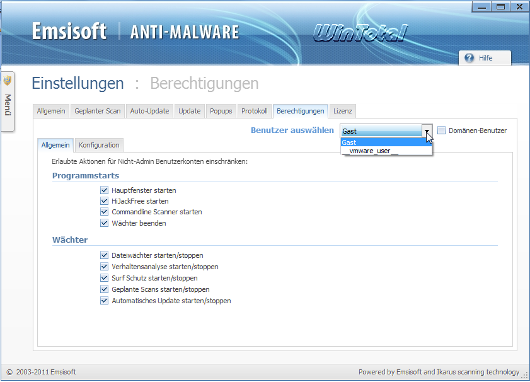The image size is (530, 382).
Task: Minimize the Emsisoft window
Action: pyautogui.click(x=481, y=7)
